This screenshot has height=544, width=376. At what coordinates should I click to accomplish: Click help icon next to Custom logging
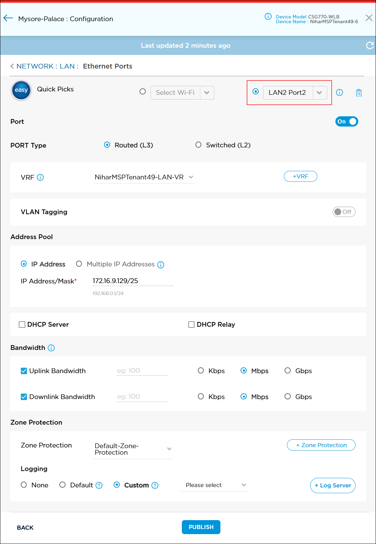[x=155, y=485]
